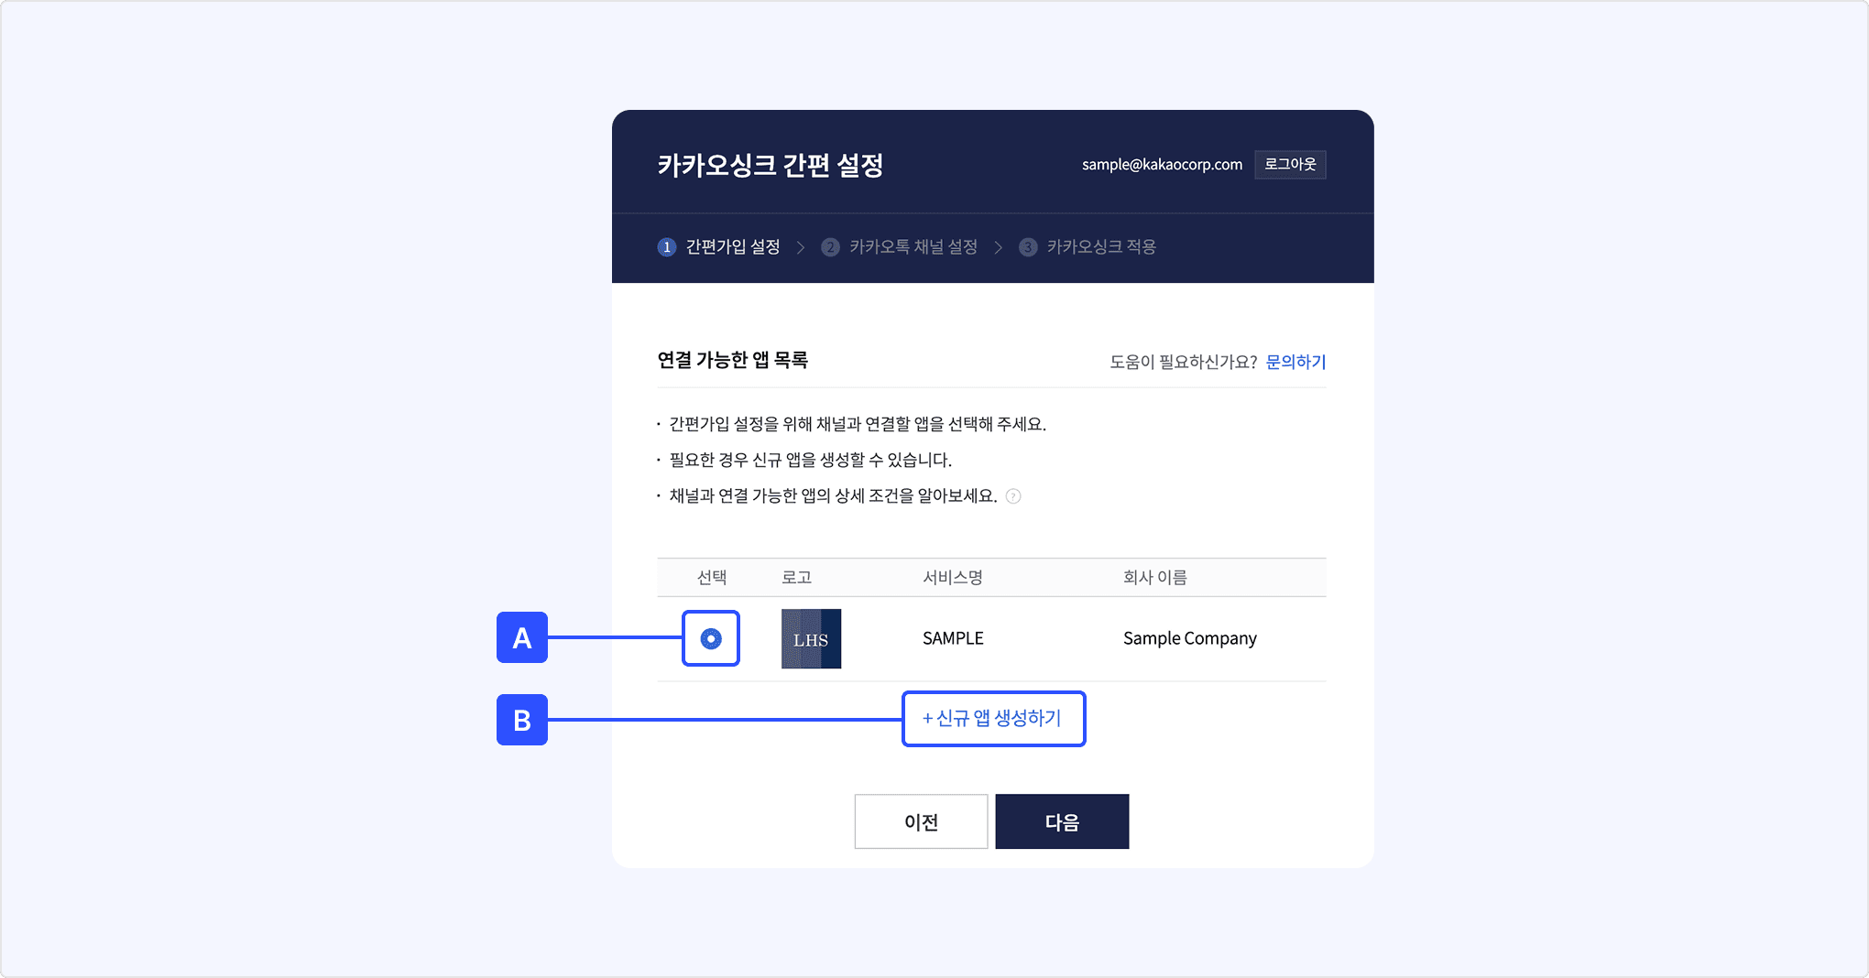Select the SAMPLE app radio button
Screen dimensions: 1869x978
tap(711, 638)
